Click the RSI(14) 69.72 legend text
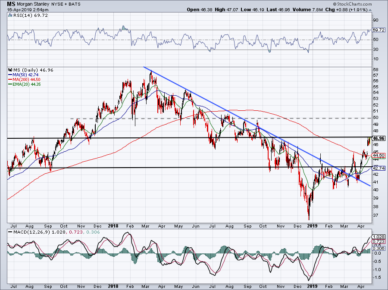Screen dimensions: 388x290 [30, 16]
